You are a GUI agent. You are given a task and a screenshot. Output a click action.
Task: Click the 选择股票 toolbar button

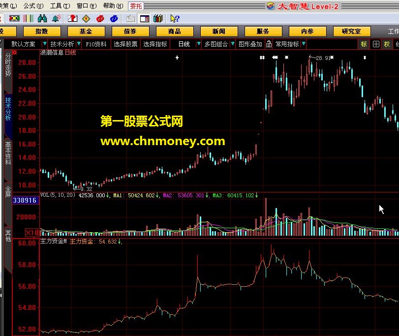125,44
